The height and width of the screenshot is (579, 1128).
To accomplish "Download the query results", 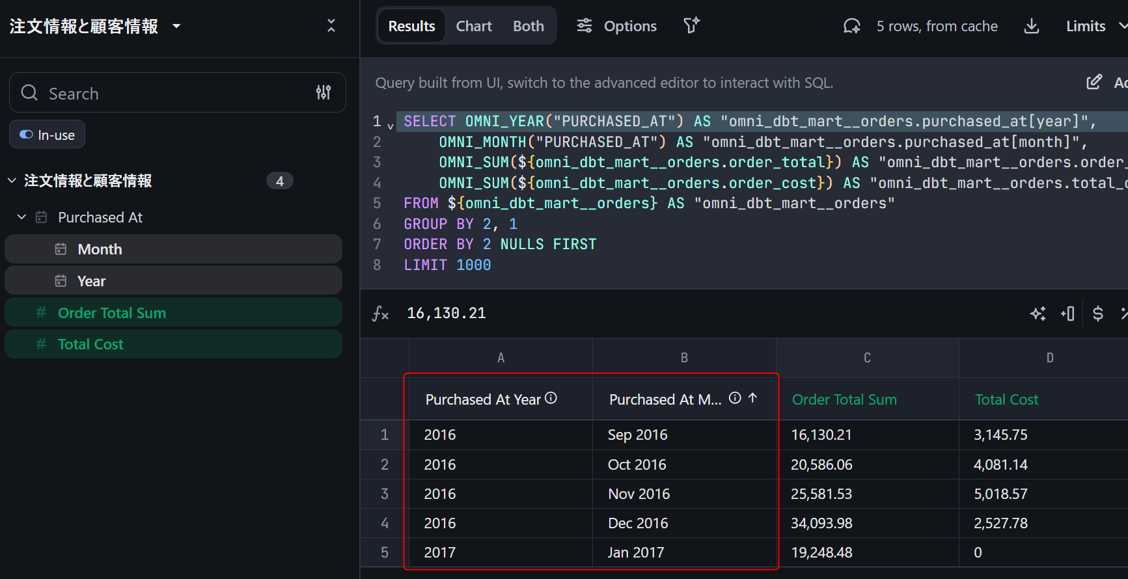I will (x=1032, y=26).
